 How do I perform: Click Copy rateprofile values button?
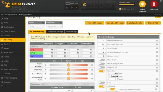[115, 23]
